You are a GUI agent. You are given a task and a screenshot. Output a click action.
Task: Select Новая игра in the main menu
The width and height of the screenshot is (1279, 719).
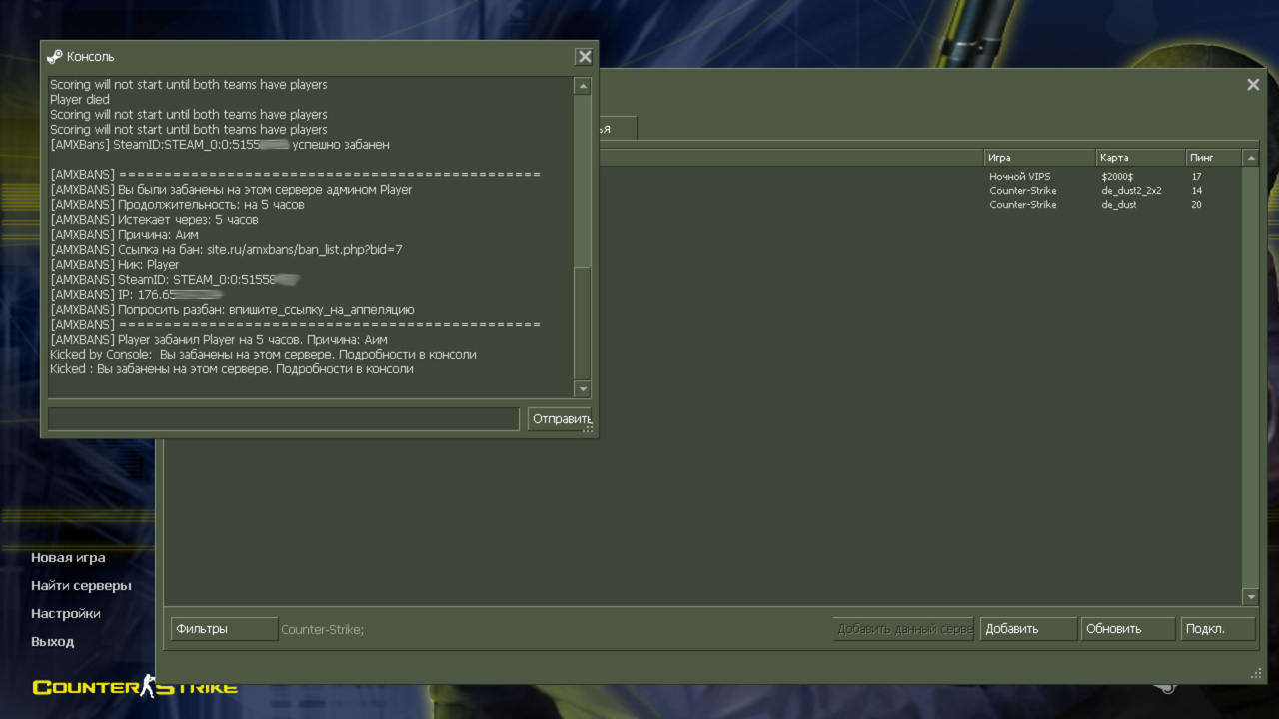[x=67, y=557]
